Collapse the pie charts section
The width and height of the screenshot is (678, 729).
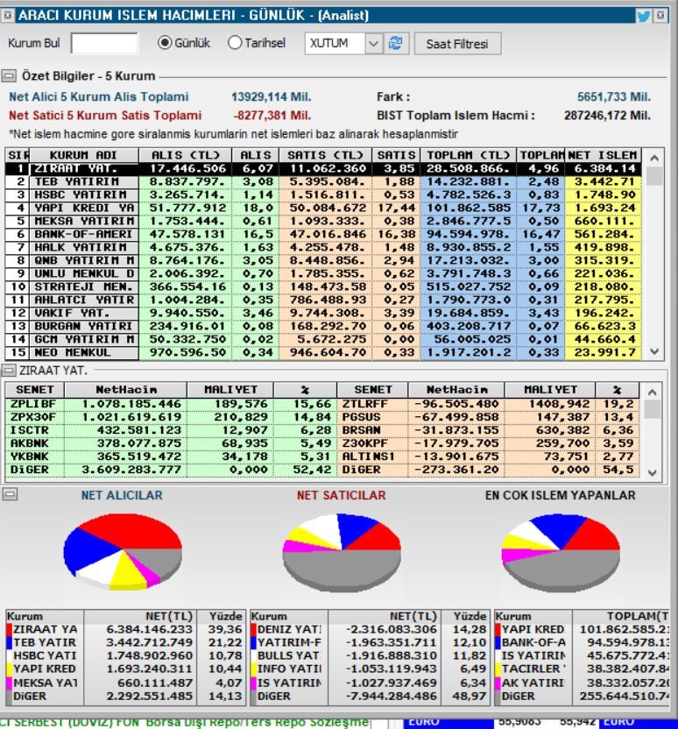click(10, 494)
